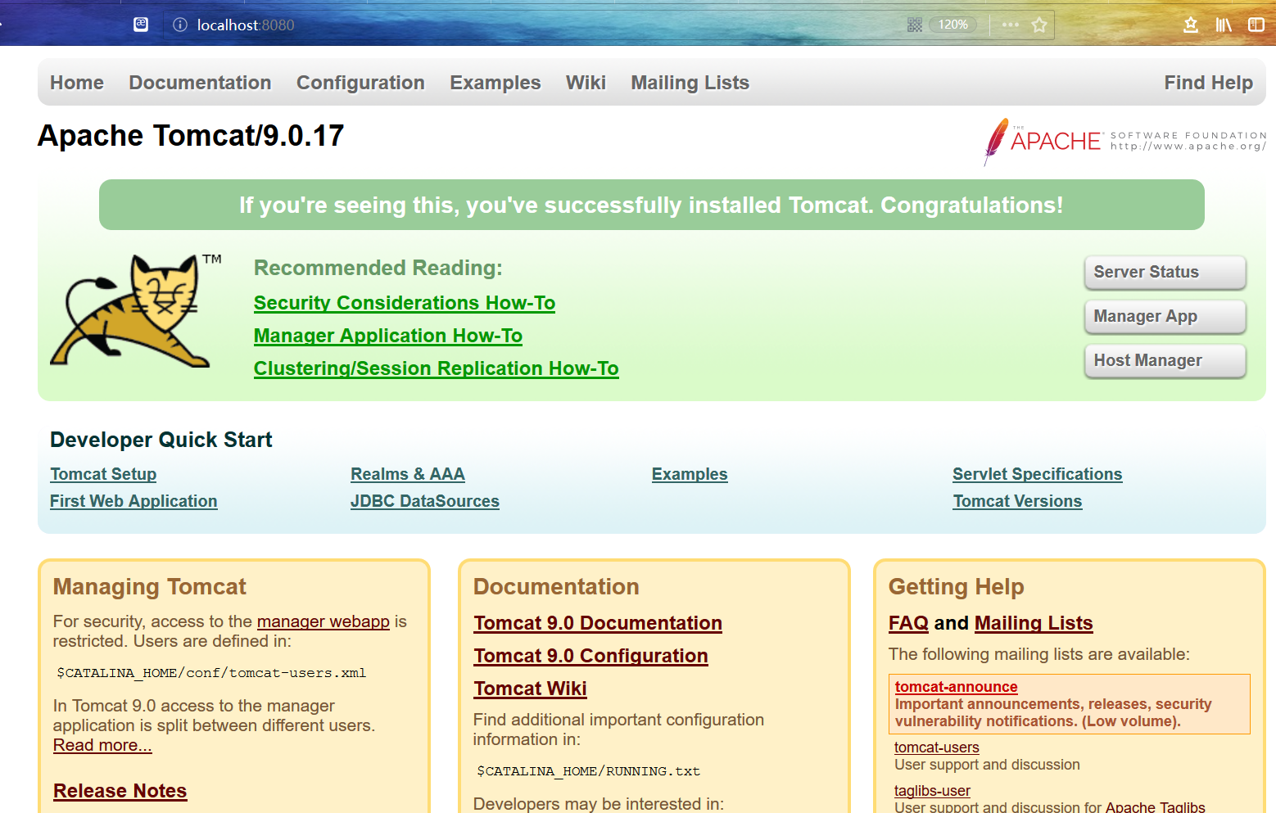This screenshot has height=813, width=1276.
Task: Open the FAQ link in Getting Help
Action: pyautogui.click(x=908, y=623)
